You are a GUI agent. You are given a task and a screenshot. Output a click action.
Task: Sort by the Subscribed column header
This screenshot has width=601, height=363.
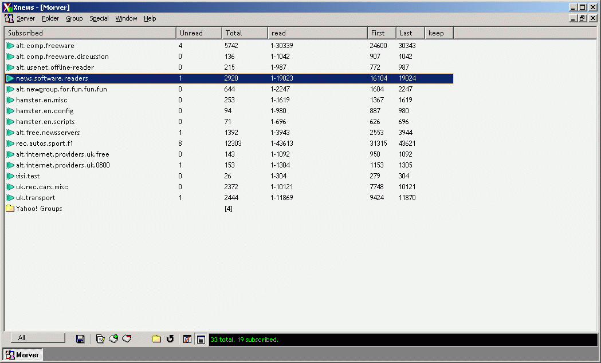click(90, 33)
